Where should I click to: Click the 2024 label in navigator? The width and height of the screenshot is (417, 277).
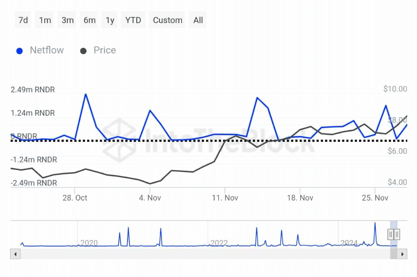pyautogui.click(x=349, y=243)
